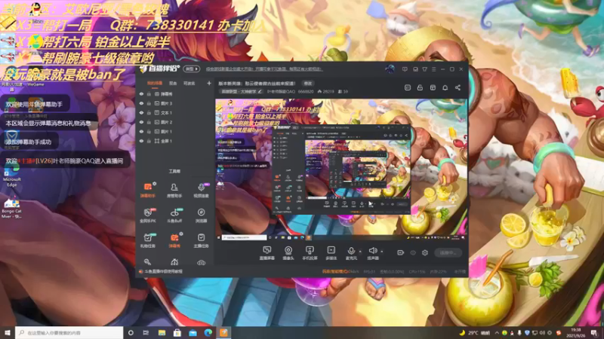Open Microsoft Store from the taskbar

[x=177, y=333]
